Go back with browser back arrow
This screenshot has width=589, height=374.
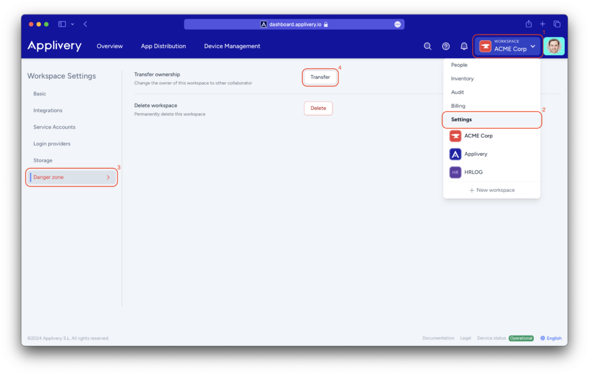[x=85, y=24]
